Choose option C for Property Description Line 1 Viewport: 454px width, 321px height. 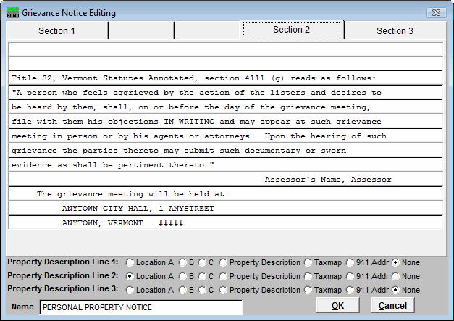203,262
